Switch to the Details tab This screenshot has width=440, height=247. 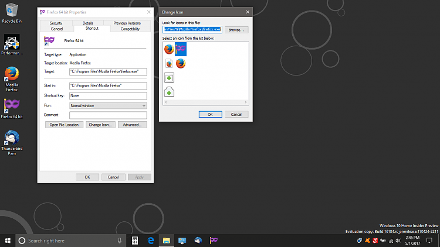click(87, 23)
